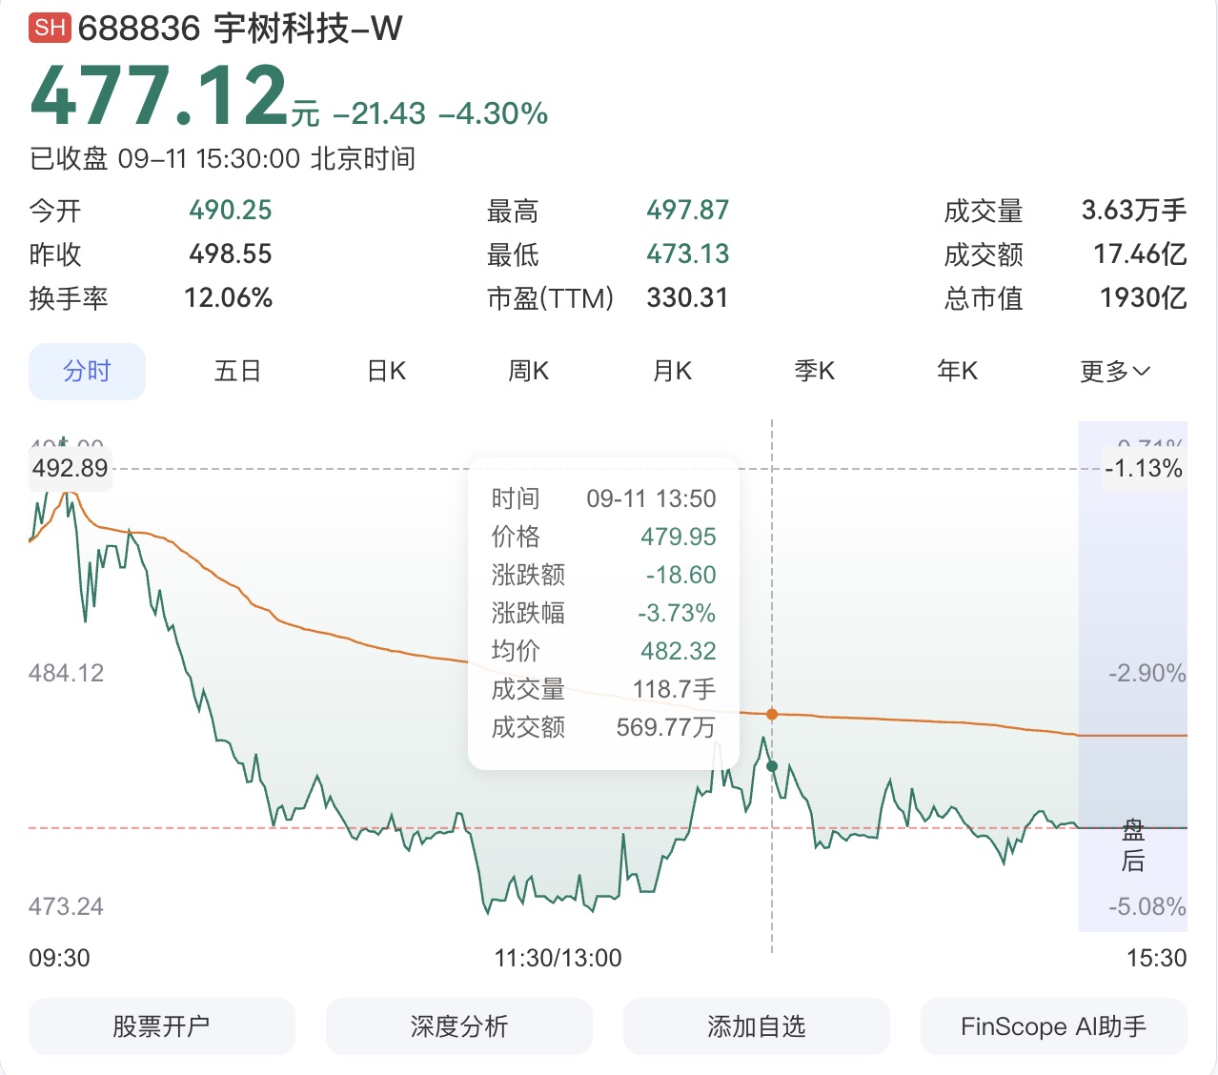The height and width of the screenshot is (1075, 1218).
Task: Open 深度分析 deep analysis
Action: pyautogui.click(x=459, y=1026)
